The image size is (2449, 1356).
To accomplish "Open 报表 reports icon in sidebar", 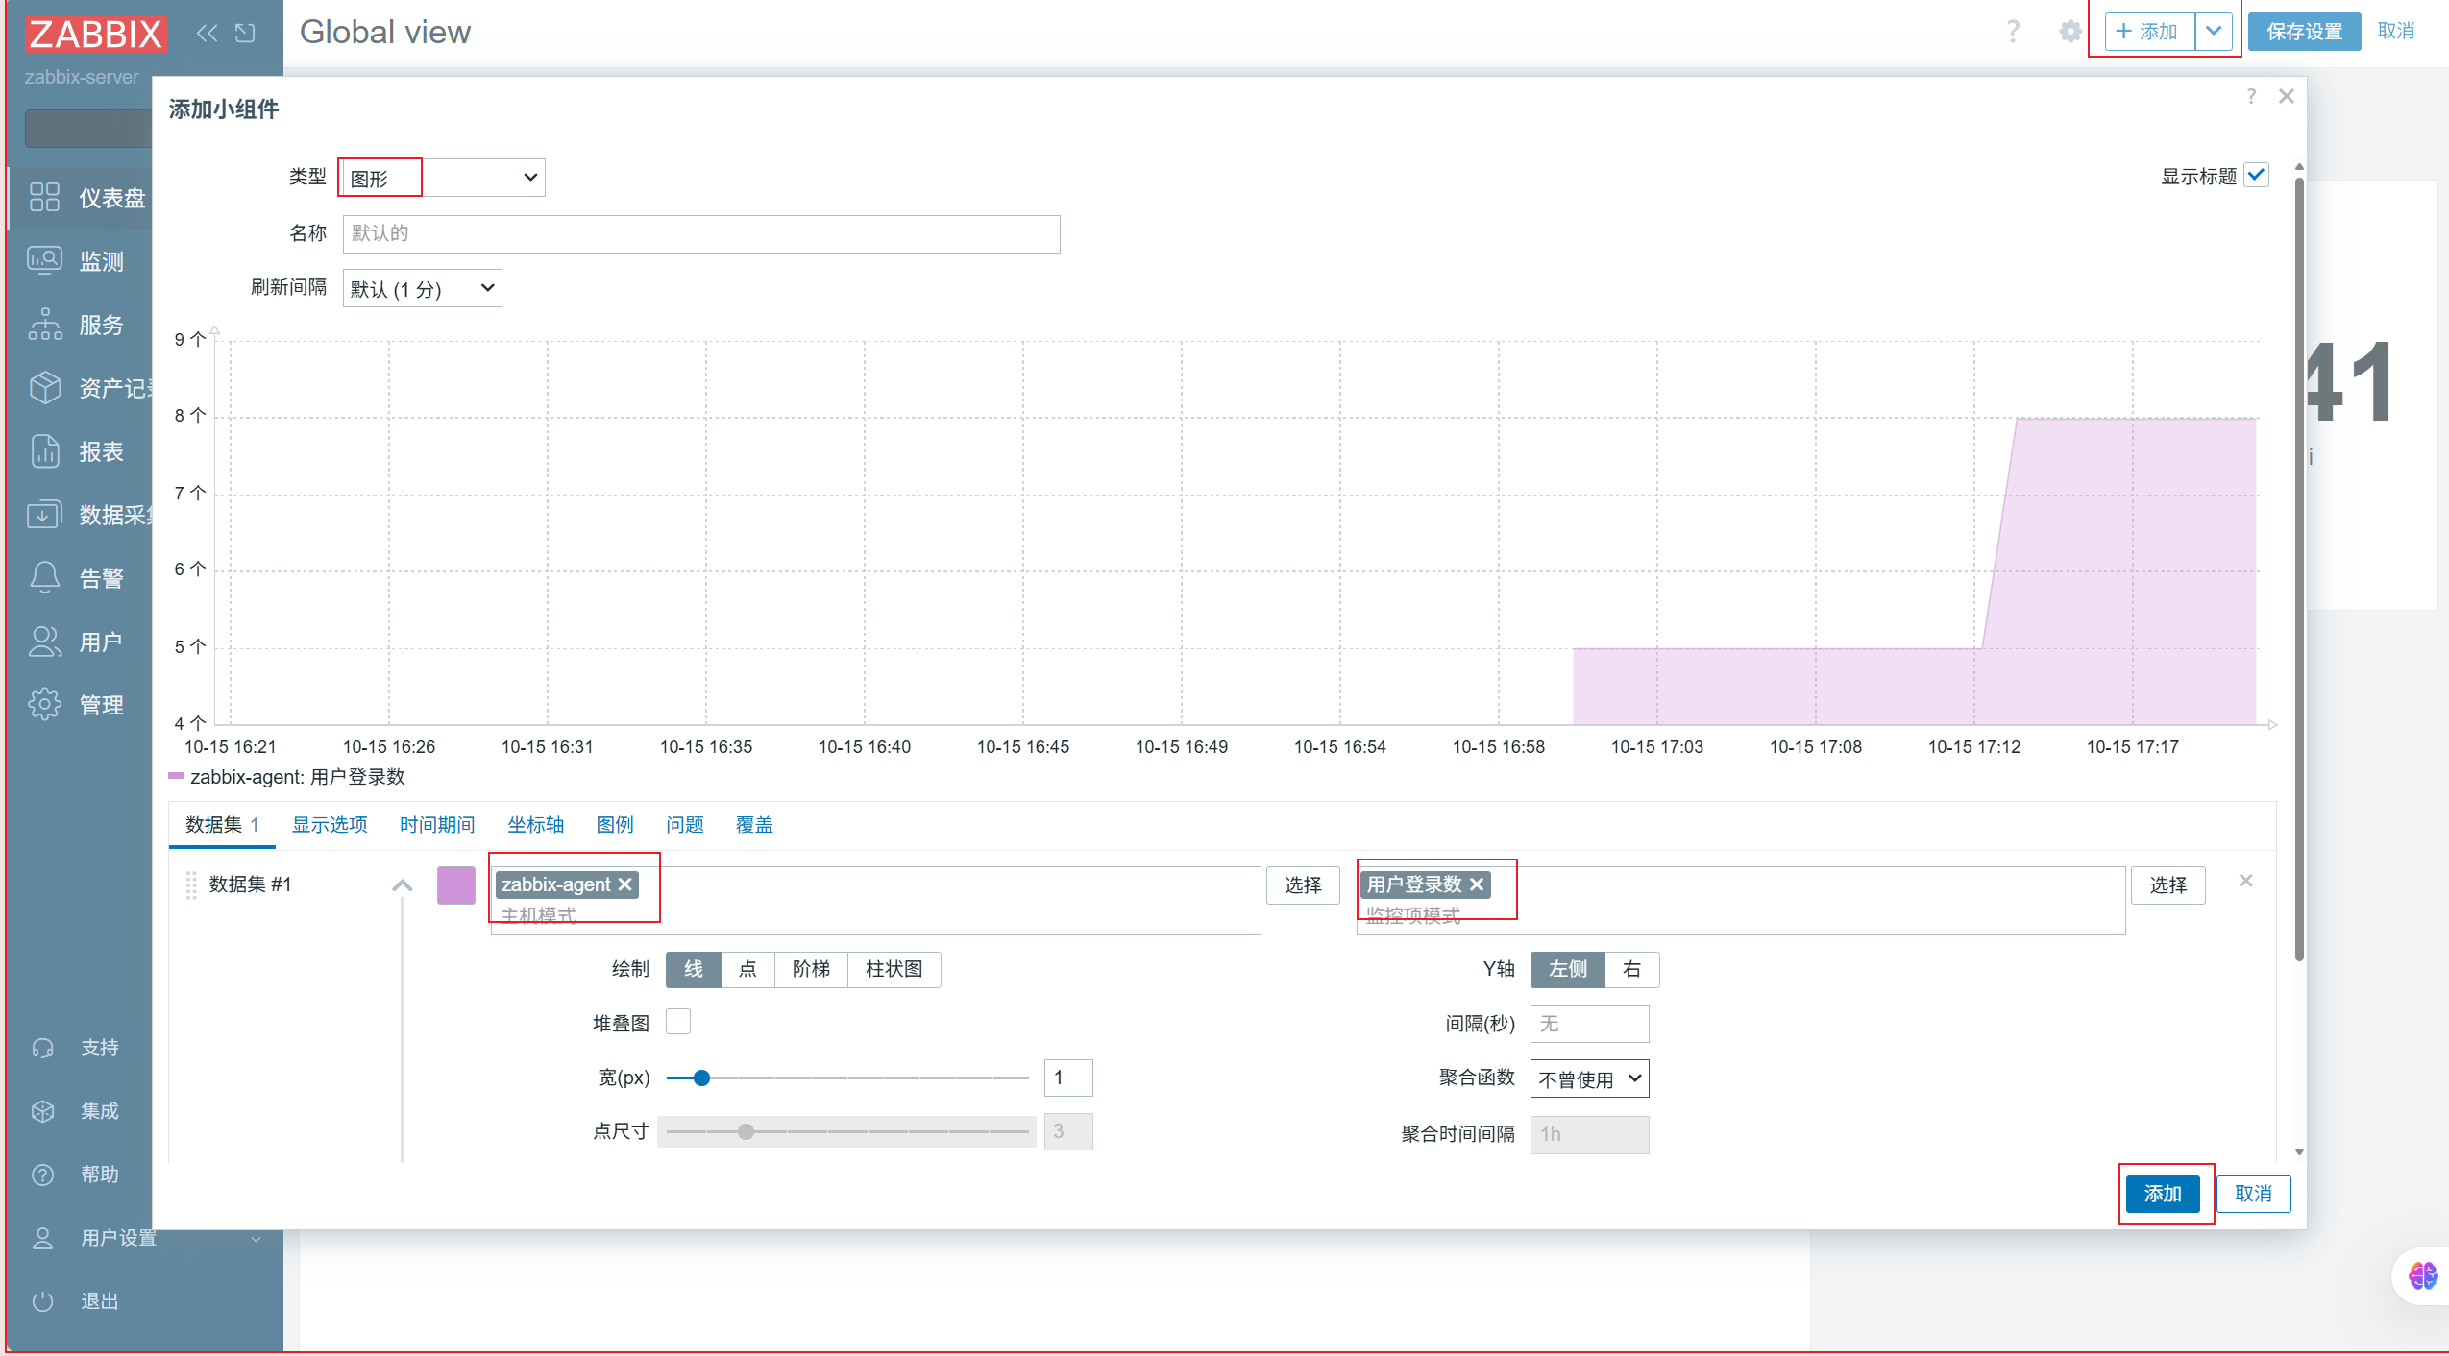I will [x=44, y=450].
